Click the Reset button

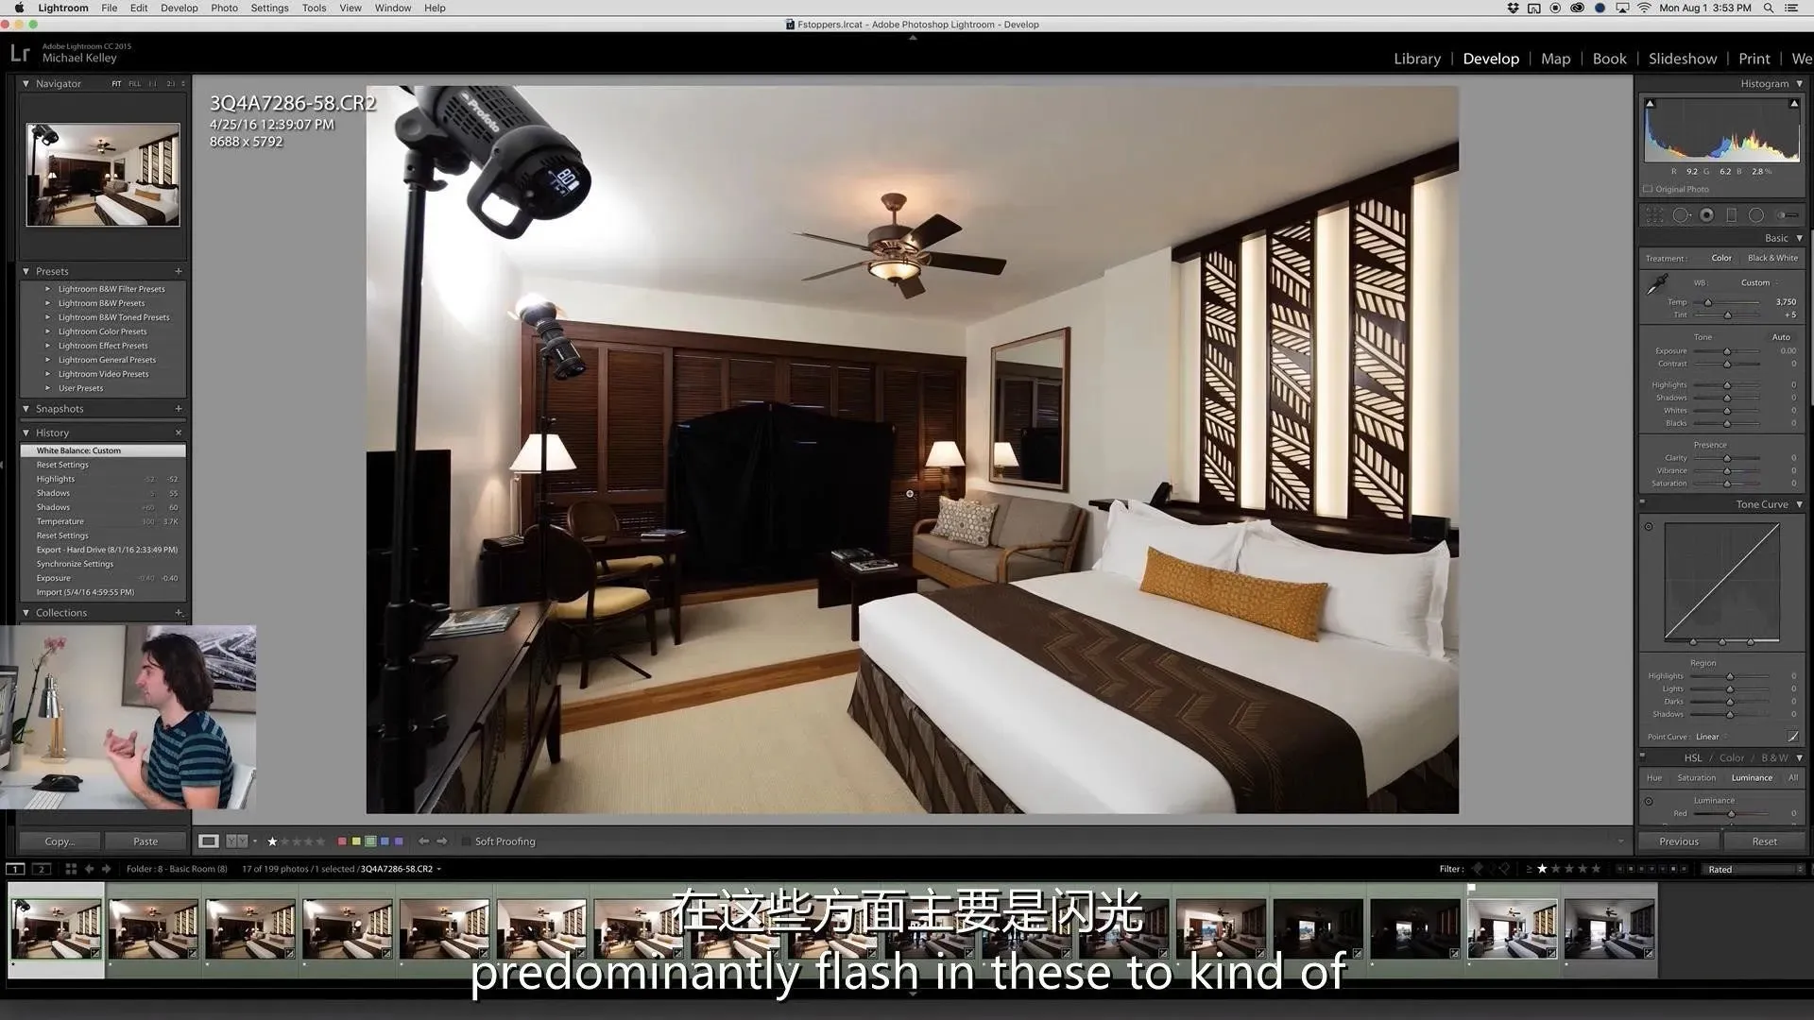pos(1764,841)
